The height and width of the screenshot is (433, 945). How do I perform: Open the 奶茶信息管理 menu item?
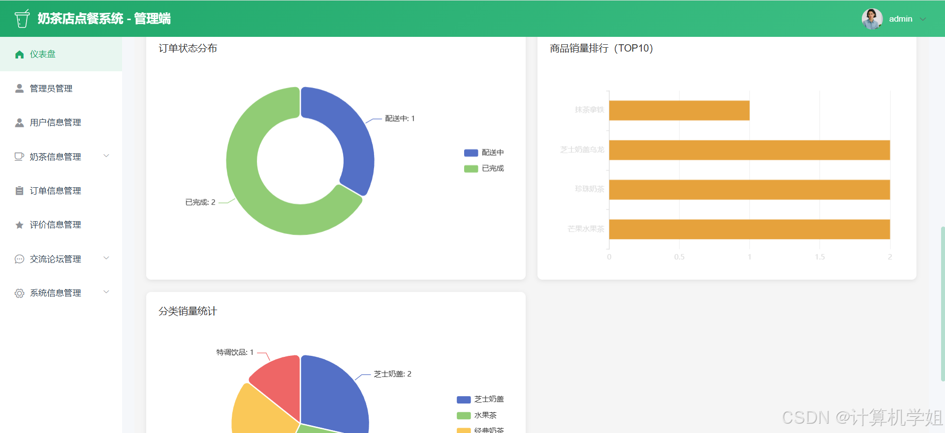(x=61, y=157)
